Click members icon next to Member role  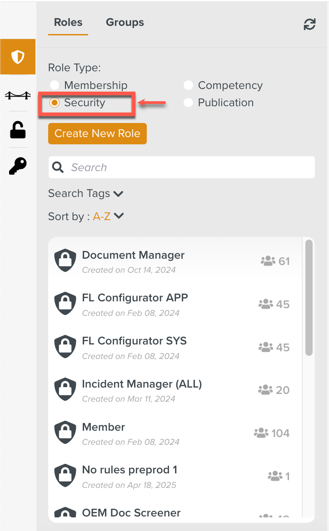[261, 433]
